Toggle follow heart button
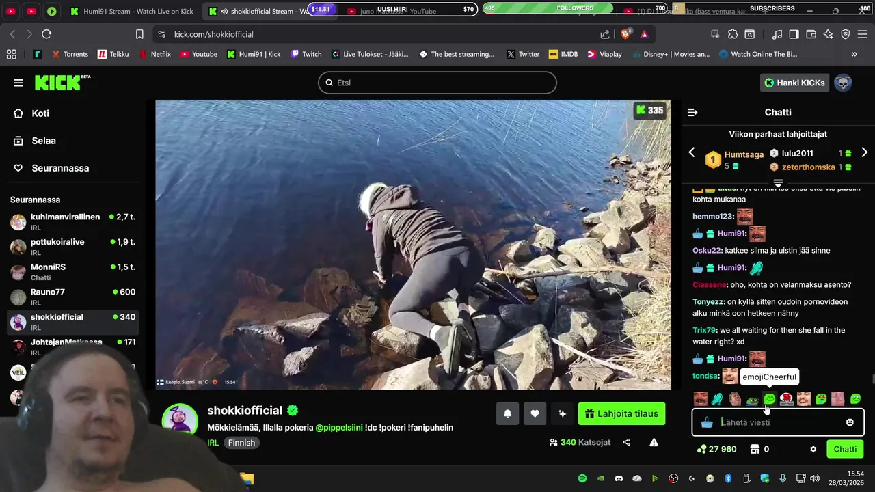Screen dimensions: 875x492 (535, 413)
